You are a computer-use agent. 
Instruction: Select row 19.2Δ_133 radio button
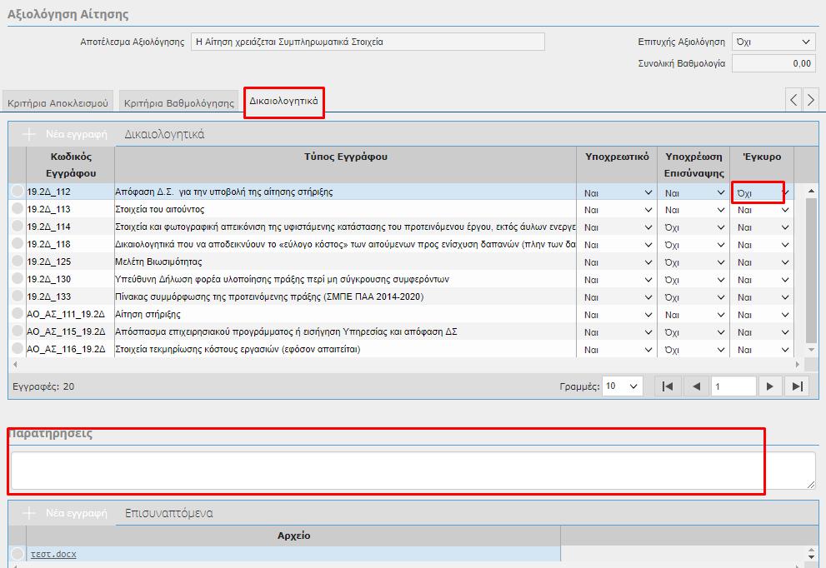(18, 296)
